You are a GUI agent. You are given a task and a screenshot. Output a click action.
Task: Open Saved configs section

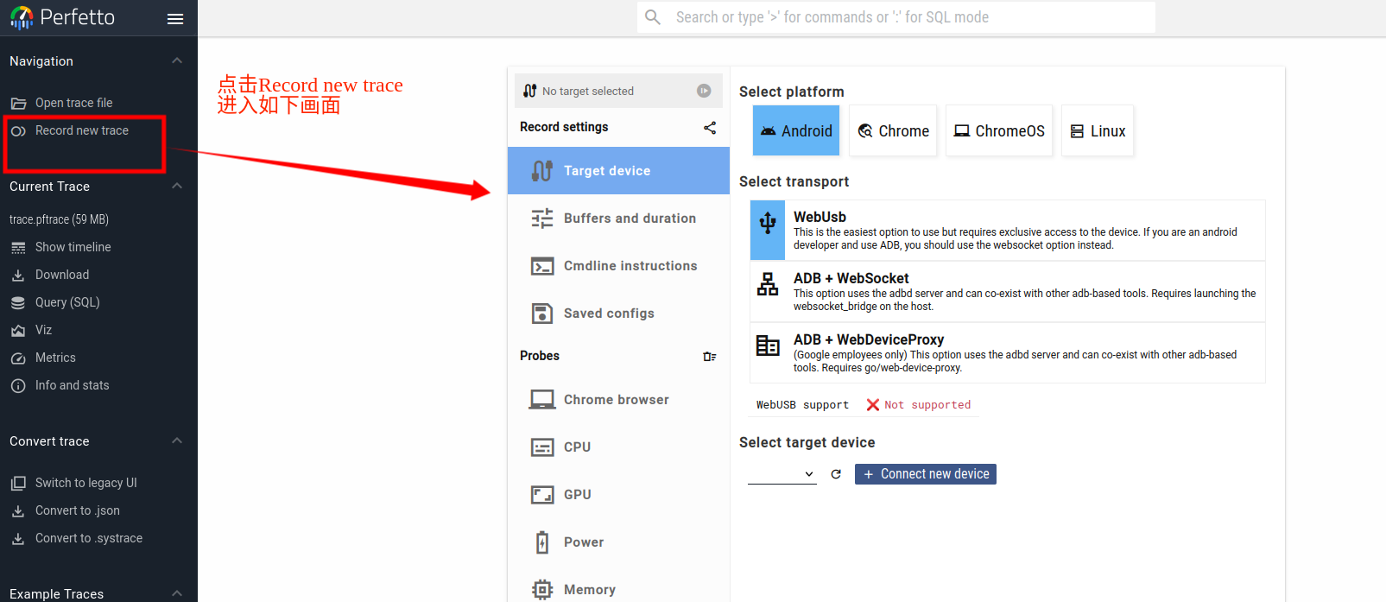click(618, 314)
